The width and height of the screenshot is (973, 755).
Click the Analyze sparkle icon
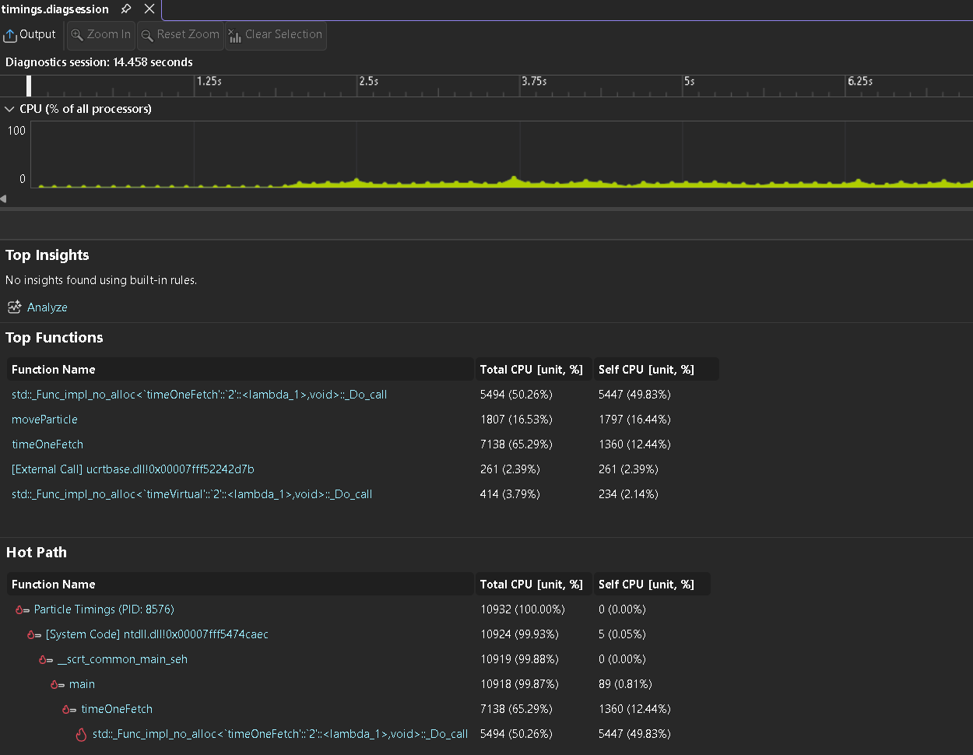[x=14, y=307]
